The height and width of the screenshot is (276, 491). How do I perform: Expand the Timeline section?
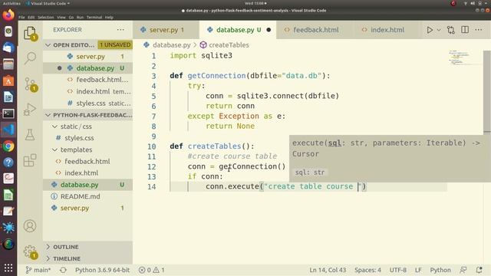coord(87,258)
